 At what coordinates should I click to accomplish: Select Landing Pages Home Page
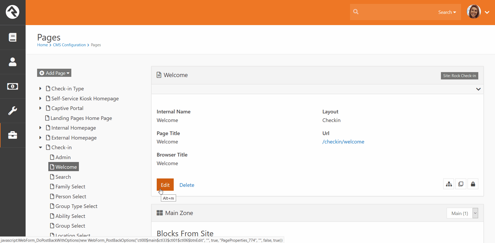click(x=81, y=118)
